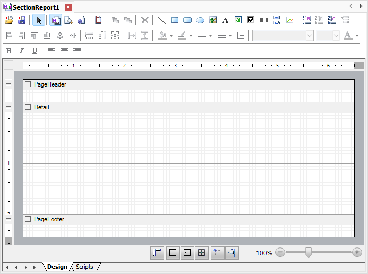Open the report explorer icon in the toolbar
This screenshot has height=274, width=368.
(x=56, y=20)
